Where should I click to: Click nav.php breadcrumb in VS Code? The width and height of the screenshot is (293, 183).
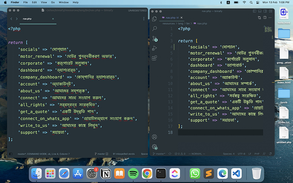point(200,23)
